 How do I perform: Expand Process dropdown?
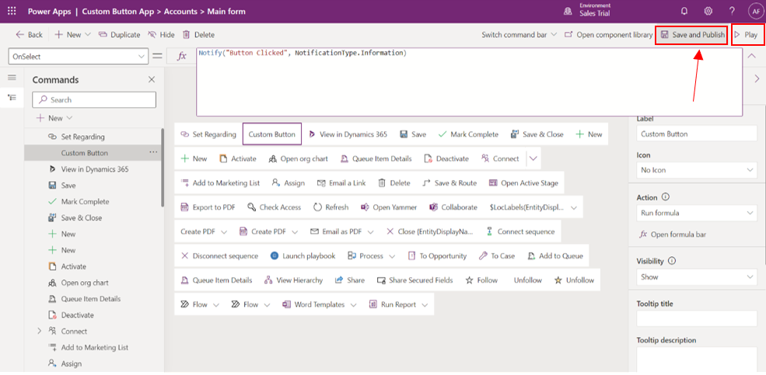392,256
